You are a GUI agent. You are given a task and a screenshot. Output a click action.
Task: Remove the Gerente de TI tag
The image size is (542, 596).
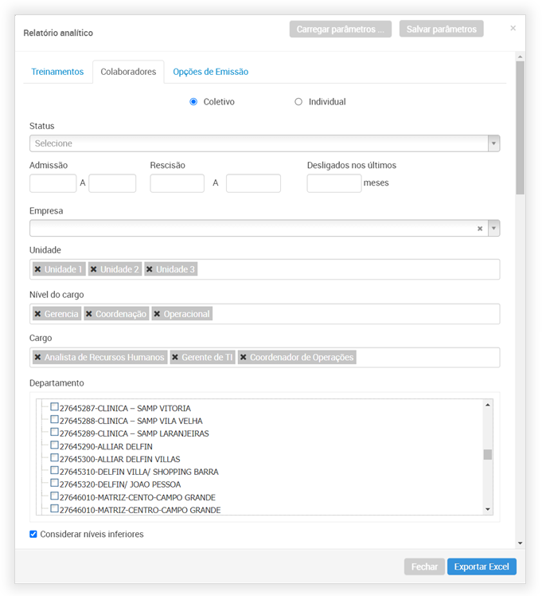175,357
